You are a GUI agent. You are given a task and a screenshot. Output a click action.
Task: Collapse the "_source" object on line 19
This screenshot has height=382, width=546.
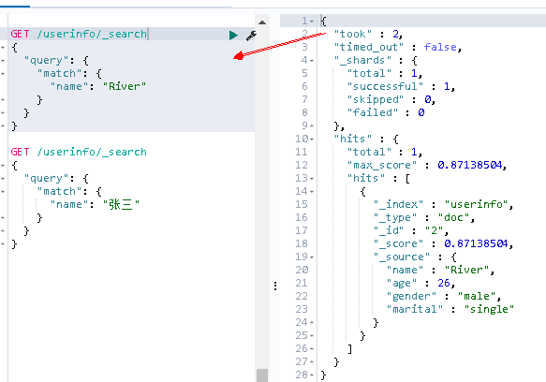pos(312,257)
